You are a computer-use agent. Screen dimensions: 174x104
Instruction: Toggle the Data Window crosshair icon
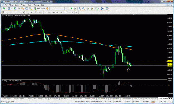(19, 9)
